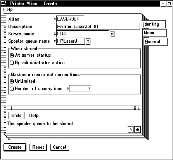Switch to the Menu tab
The width and height of the screenshot is (173, 160).
pyautogui.click(x=155, y=33)
